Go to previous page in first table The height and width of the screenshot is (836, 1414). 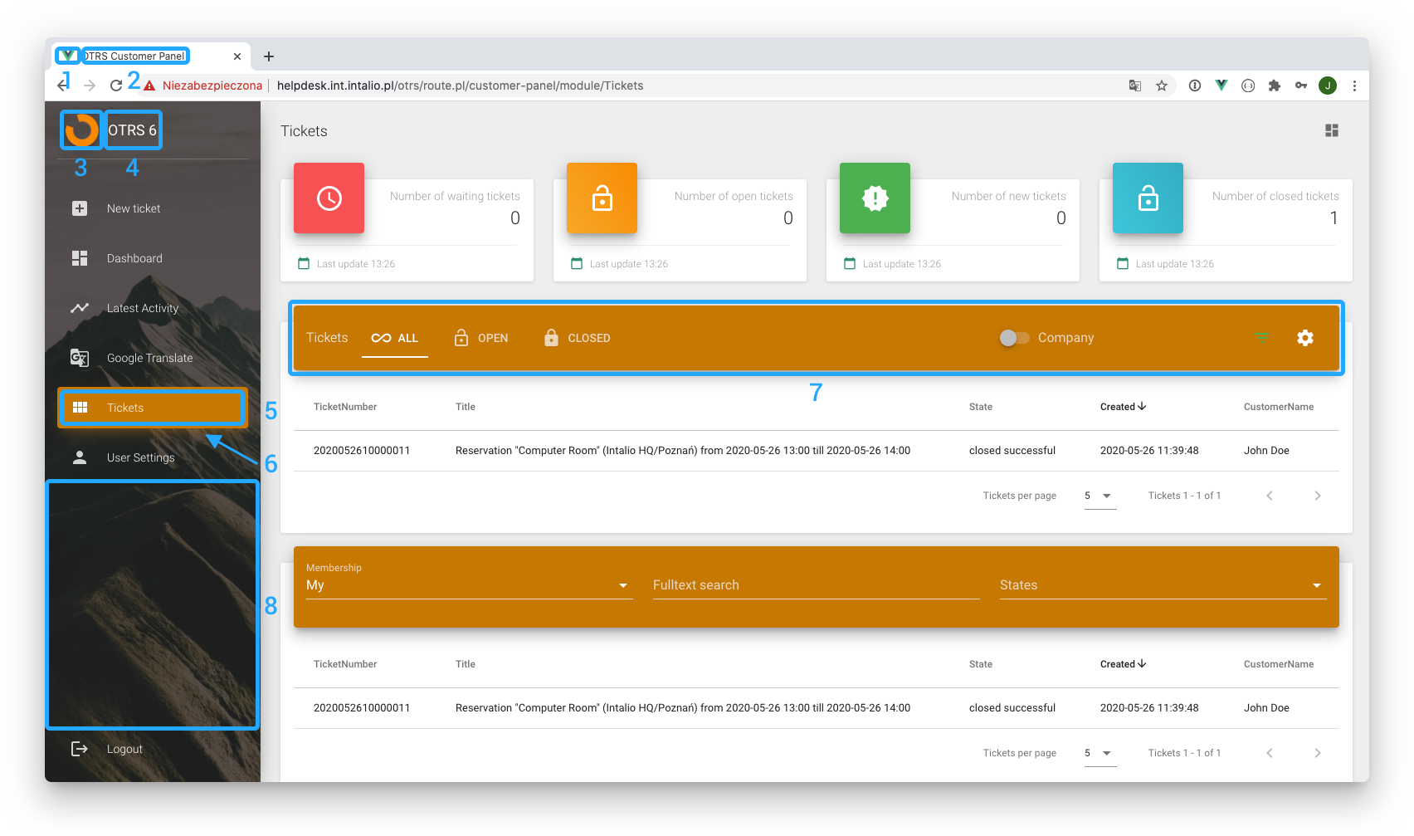tap(1270, 496)
